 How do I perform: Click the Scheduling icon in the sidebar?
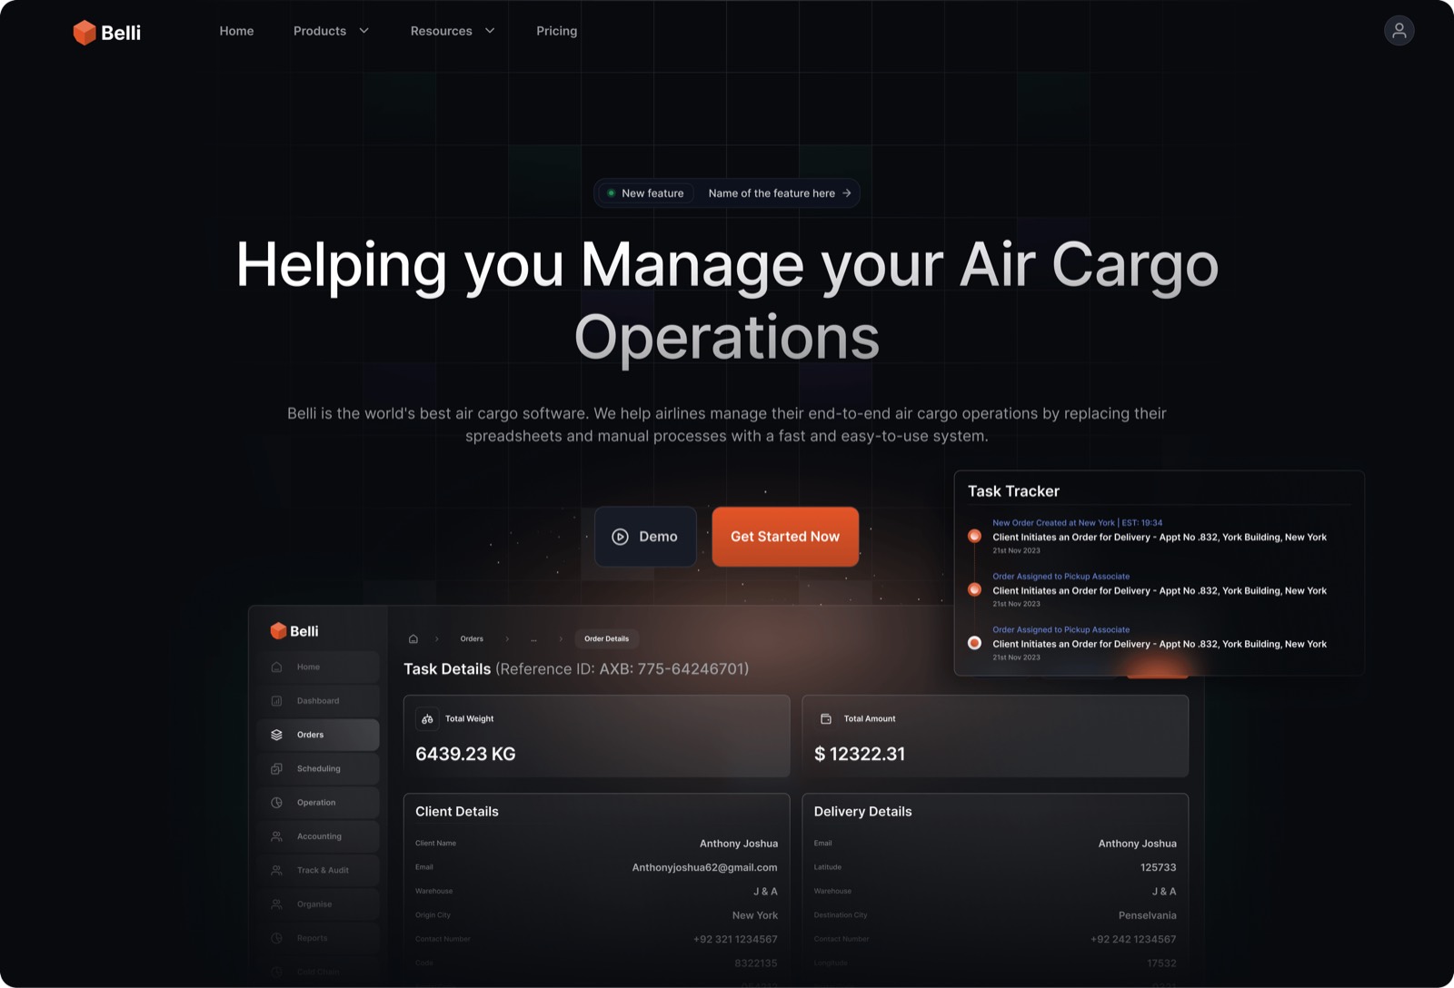click(x=276, y=768)
